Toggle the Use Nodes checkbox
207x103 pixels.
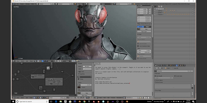click(x=68, y=98)
